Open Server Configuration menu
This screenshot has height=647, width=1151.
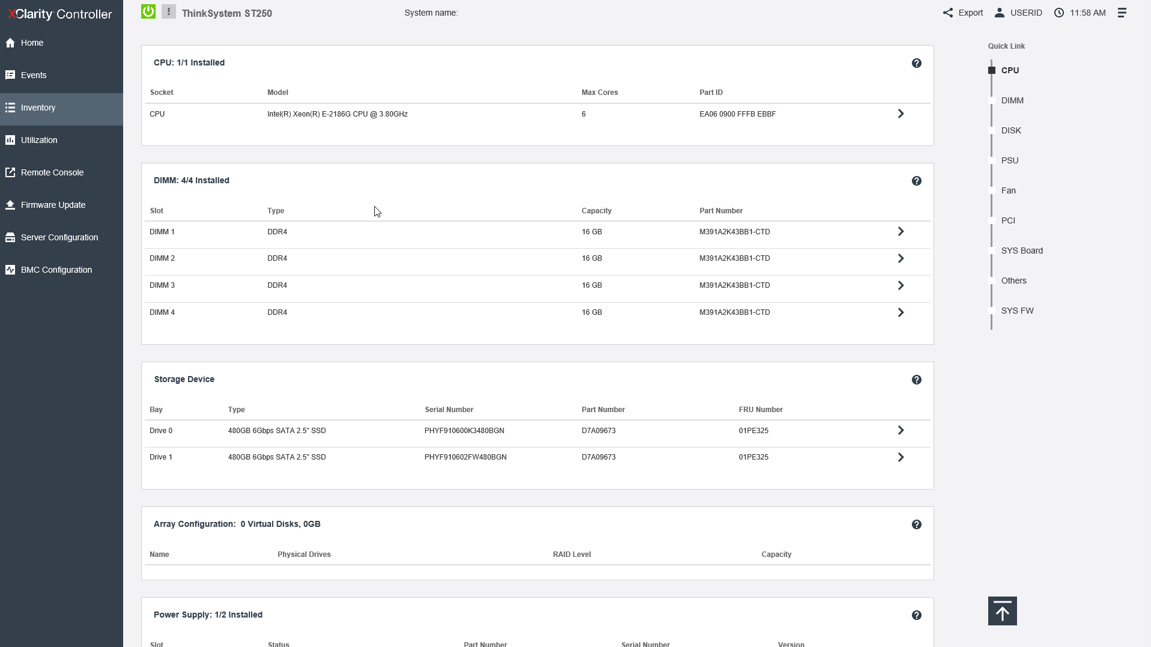(x=61, y=237)
